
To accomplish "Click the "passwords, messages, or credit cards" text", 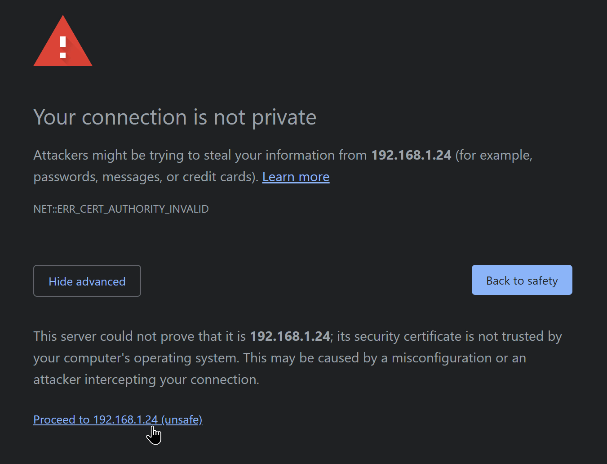I will pos(146,177).
